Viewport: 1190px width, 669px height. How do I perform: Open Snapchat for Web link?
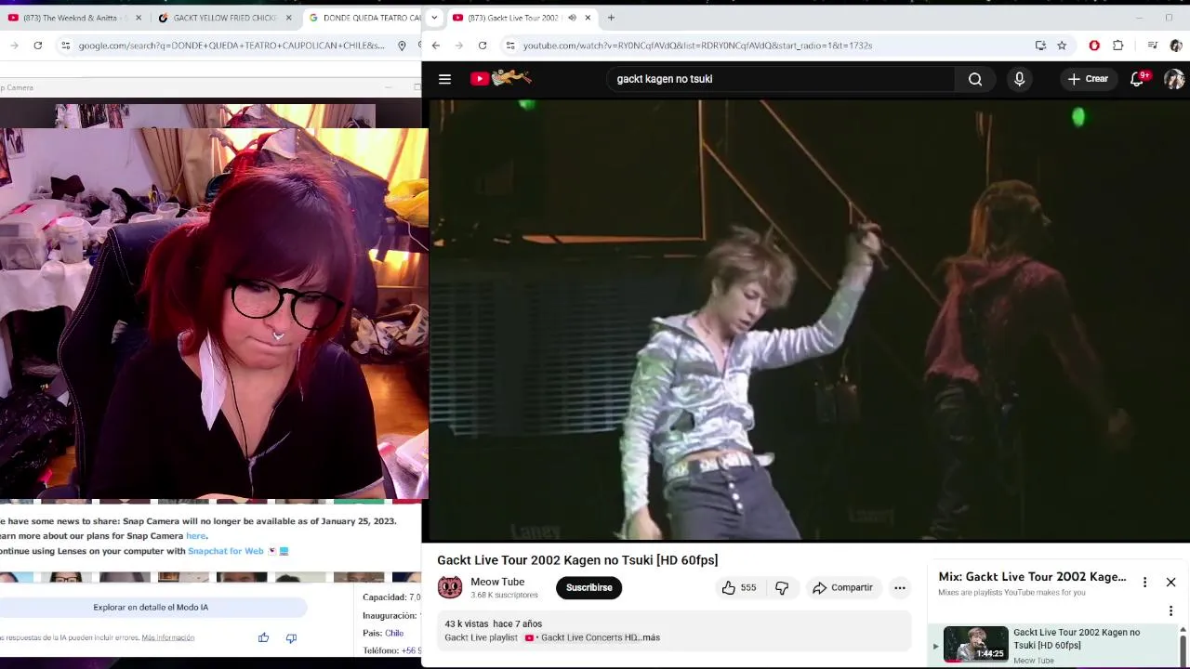click(226, 551)
